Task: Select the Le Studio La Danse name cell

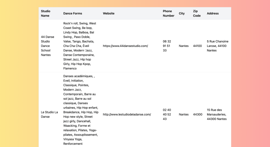Action: (x=50, y=114)
